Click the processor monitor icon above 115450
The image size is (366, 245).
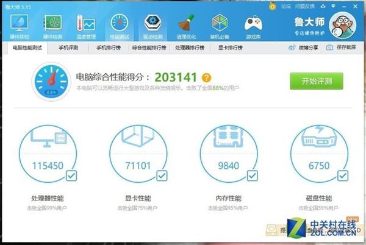[x=49, y=138]
